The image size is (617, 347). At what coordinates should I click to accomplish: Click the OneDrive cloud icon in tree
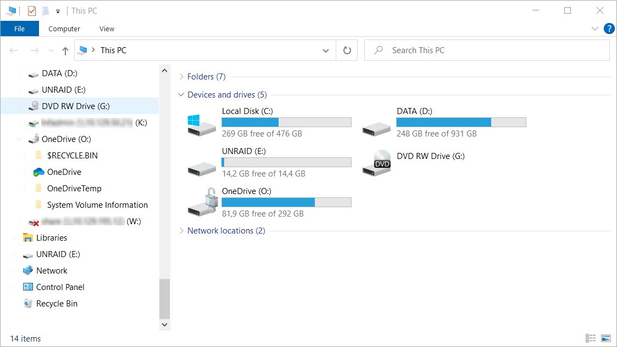coord(38,172)
